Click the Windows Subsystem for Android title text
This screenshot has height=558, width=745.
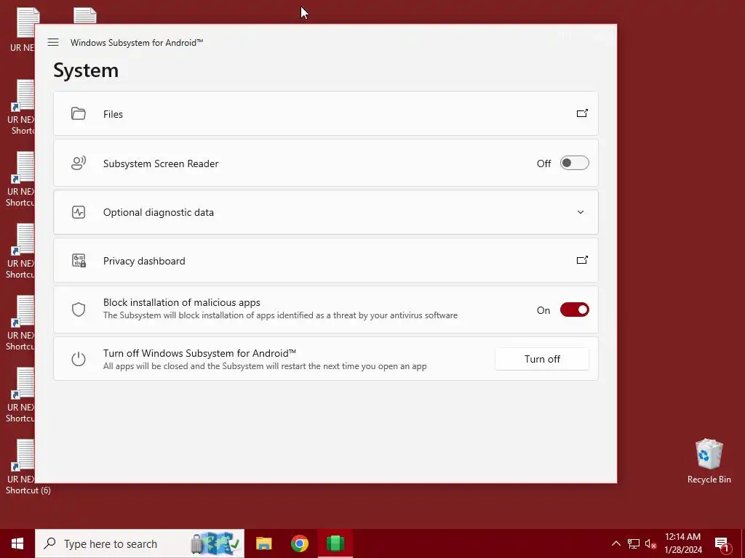137,43
